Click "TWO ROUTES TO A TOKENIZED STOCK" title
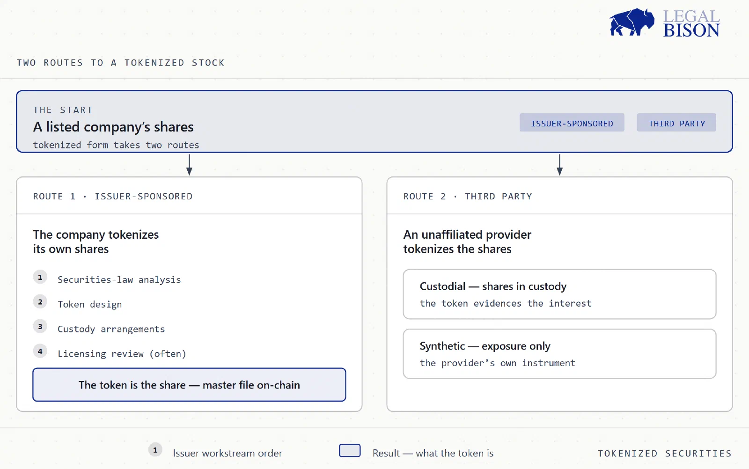 pyautogui.click(x=120, y=63)
